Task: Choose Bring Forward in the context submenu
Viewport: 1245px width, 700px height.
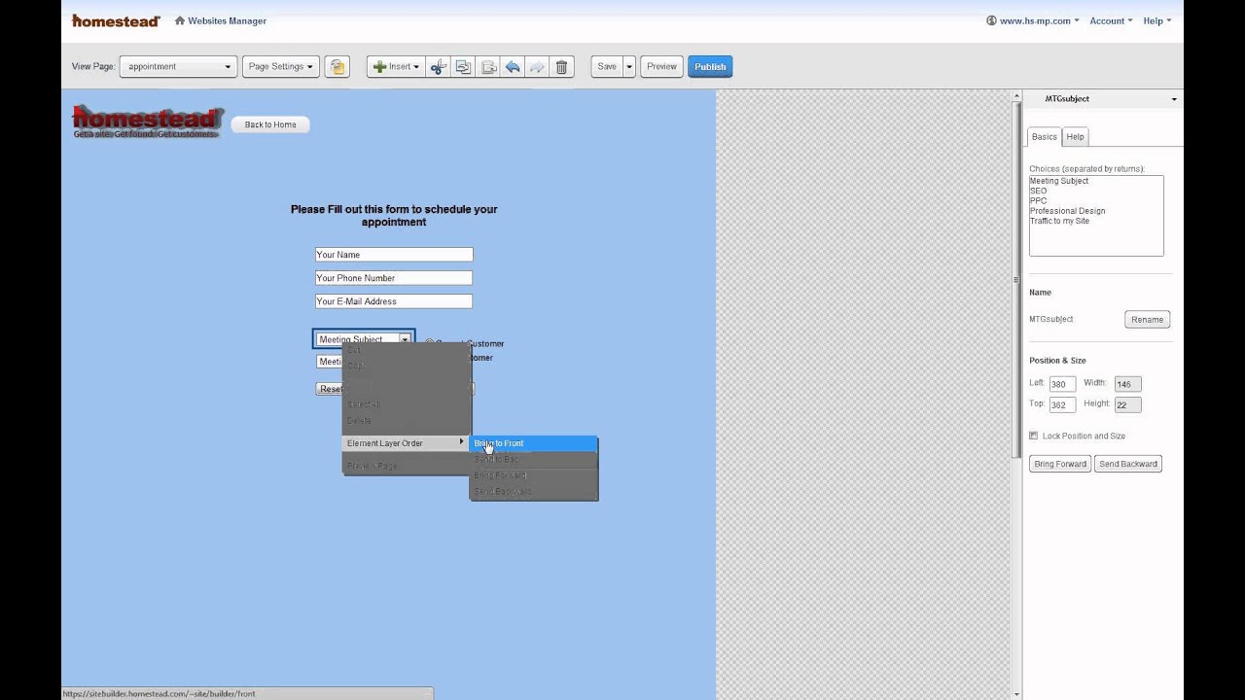Action: (533, 475)
